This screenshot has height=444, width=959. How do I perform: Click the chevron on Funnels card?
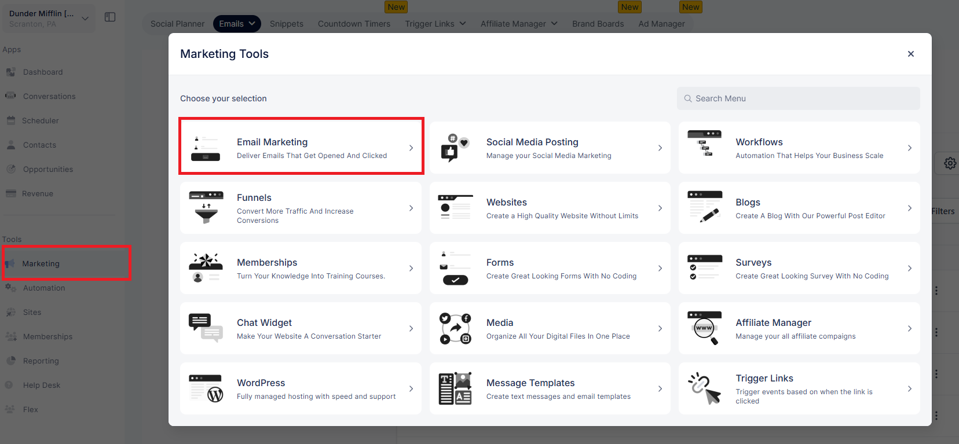coord(411,208)
